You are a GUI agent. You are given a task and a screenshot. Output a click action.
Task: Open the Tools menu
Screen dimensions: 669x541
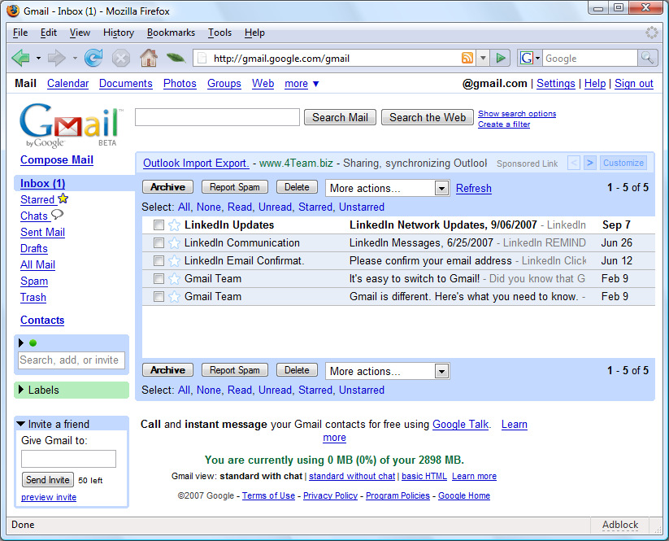[219, 33]
